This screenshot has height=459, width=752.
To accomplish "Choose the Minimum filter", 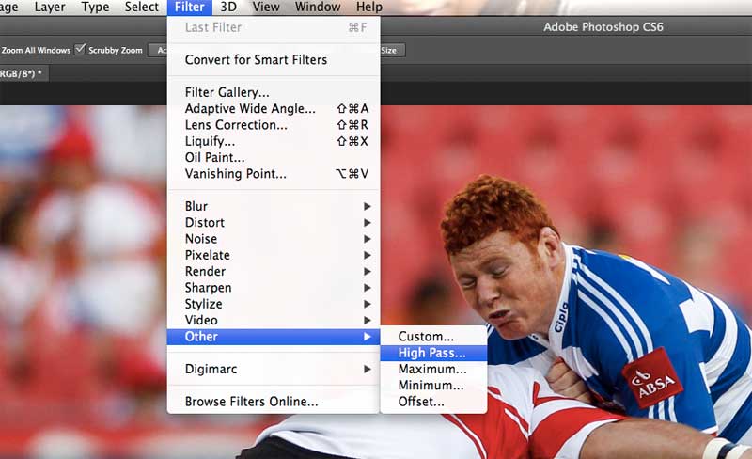I will click(433, 386).
